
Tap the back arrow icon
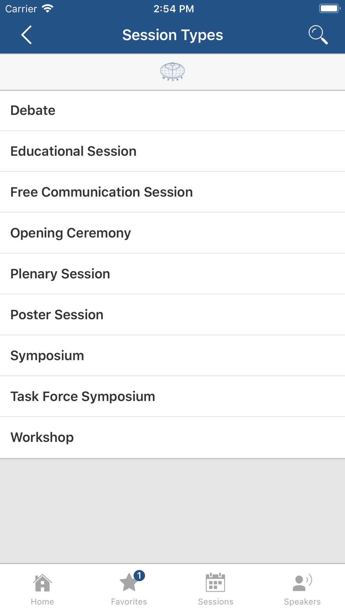(x=27, y=35)
